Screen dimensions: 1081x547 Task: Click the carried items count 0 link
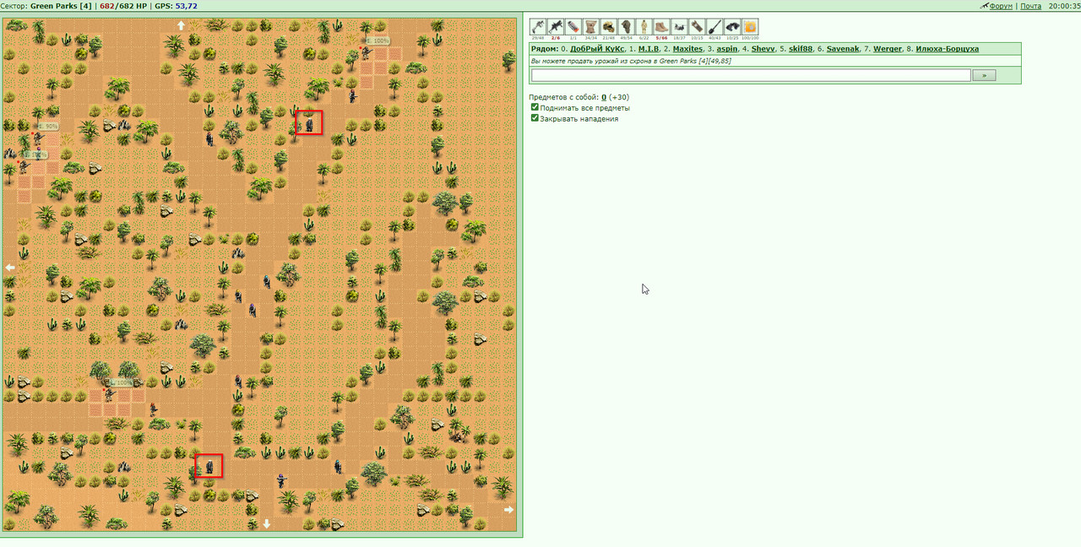click(604, 97)
